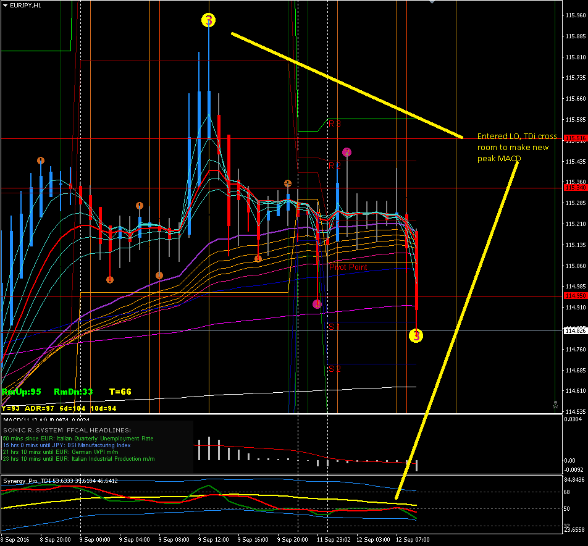Click the Pivot Point label
588x546 pixels.
pyautogui.click(x=348, y=267)
